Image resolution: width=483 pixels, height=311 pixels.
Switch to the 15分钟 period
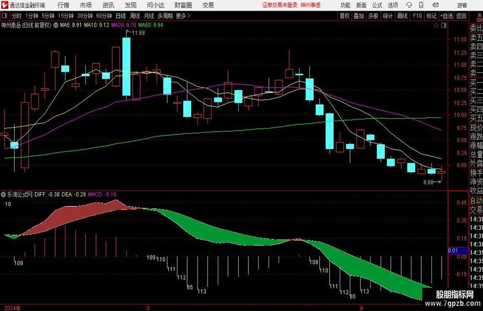65,16
